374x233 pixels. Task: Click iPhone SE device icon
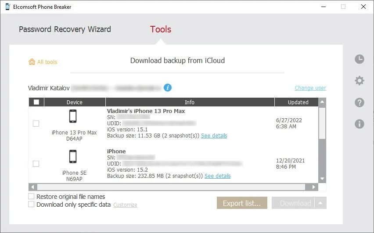pyautogui.click(x=73, y=156)
